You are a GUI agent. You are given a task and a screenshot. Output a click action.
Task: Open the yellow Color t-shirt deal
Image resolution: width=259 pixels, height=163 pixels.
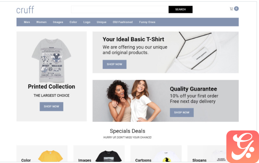point(42,154)
